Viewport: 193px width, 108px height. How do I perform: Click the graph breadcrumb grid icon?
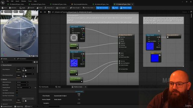49,12
